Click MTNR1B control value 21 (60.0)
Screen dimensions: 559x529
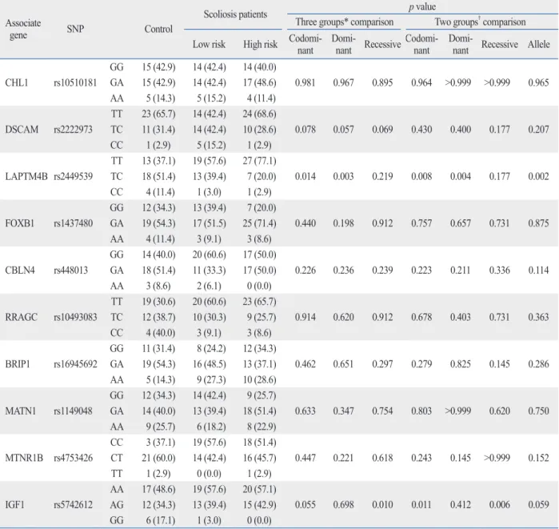click(158, 458)
